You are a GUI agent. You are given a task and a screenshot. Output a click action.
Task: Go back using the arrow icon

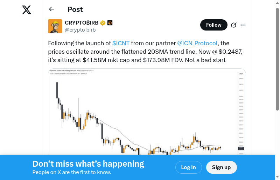point(52,9)
